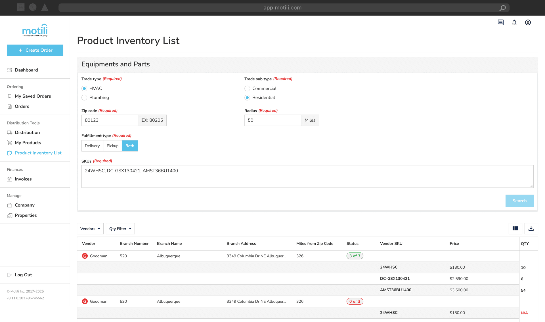Select the HVAC radio button
Screen dimensions: 545x322
pos(84,88)
